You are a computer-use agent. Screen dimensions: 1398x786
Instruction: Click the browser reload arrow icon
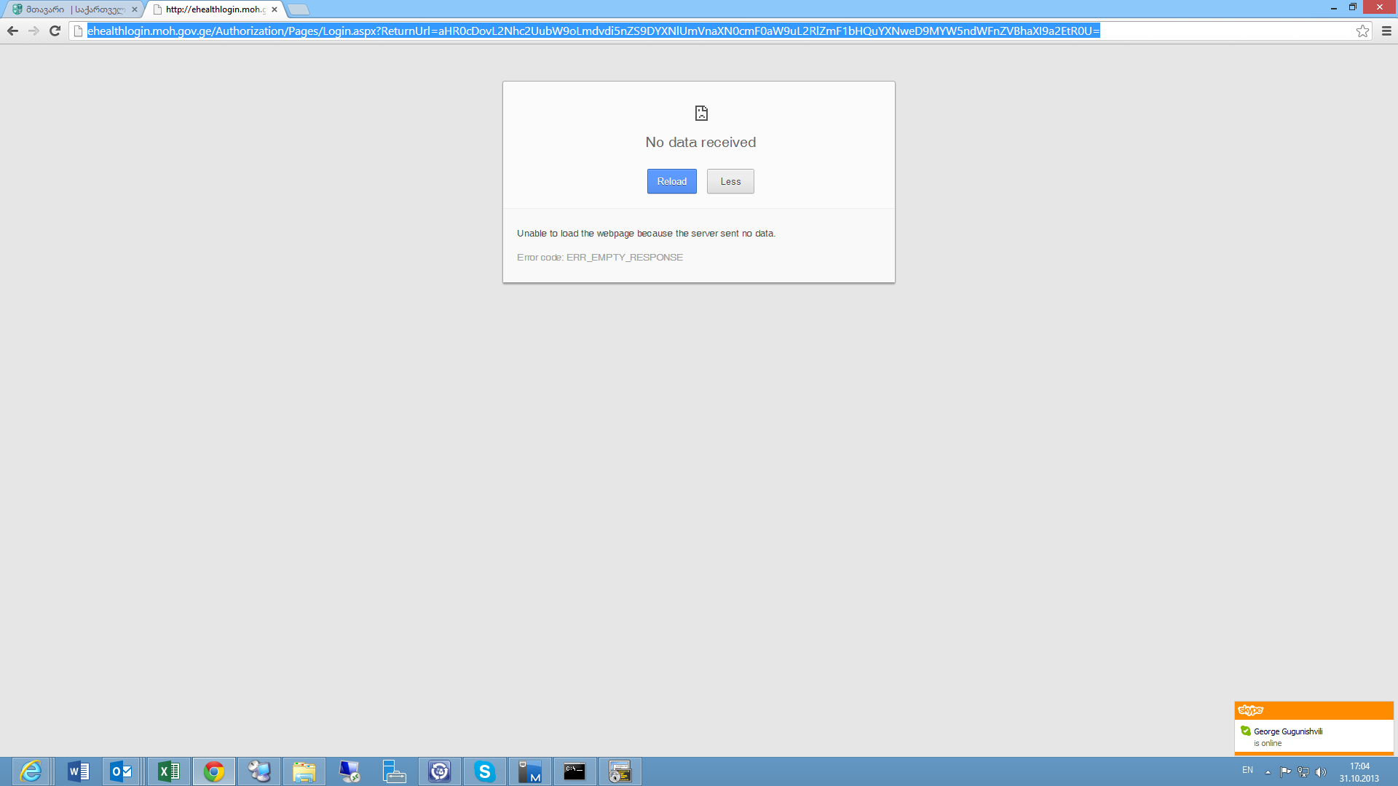(55, 31)
